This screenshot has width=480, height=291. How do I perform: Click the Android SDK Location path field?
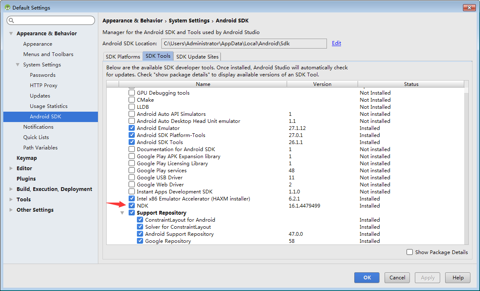click(x=244, y=44)
